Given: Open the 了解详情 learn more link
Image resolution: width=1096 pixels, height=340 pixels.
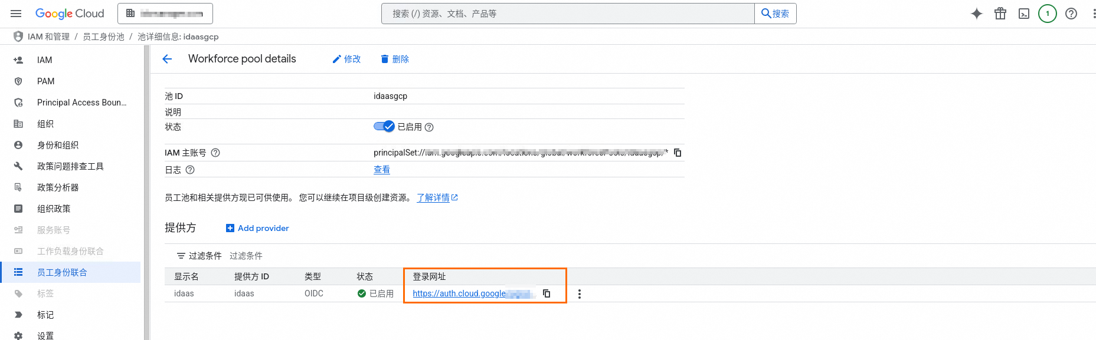Looking at the screenshot, I should coord(437,197).
